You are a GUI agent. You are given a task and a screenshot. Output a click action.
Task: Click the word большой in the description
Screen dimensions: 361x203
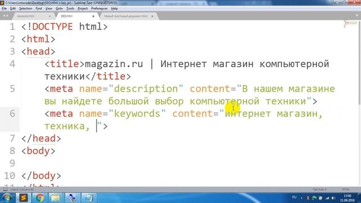click(x=129, y=101)
